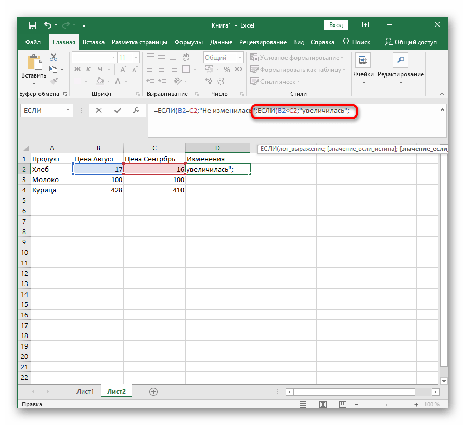Switch to sheet Лист1

[85, 392]
